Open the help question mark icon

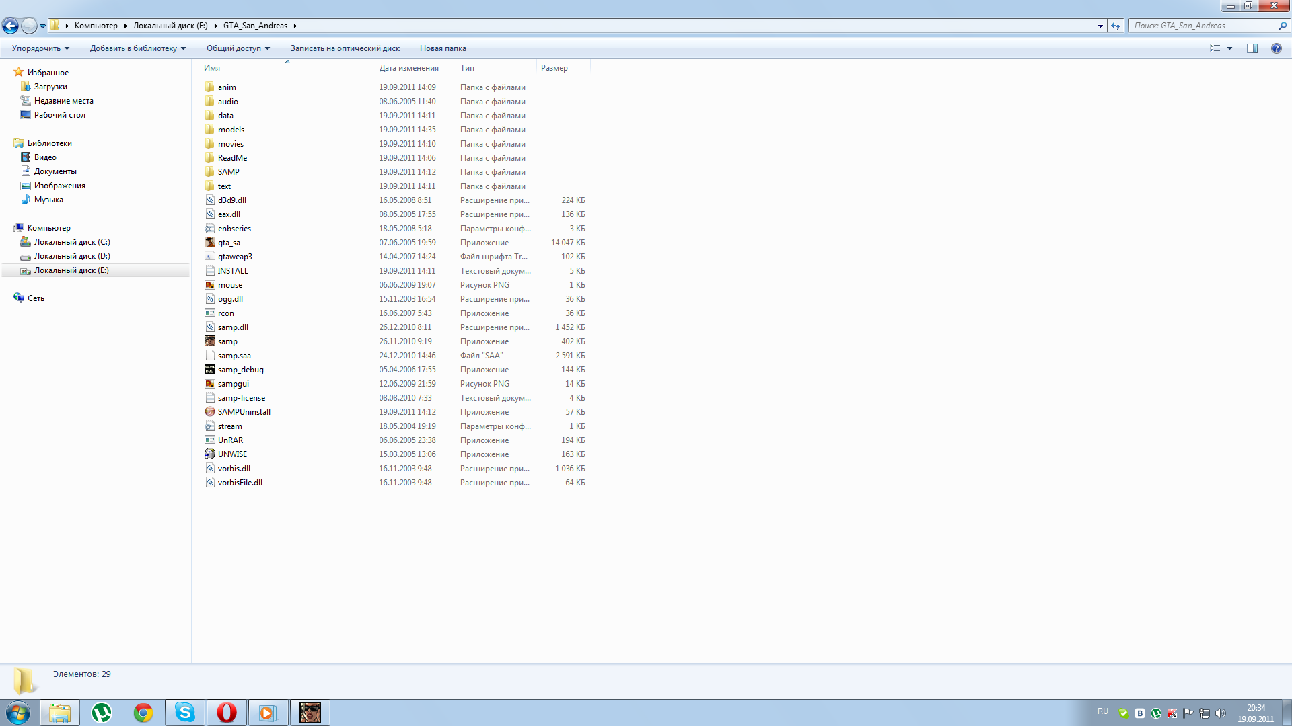point(1276,48)
